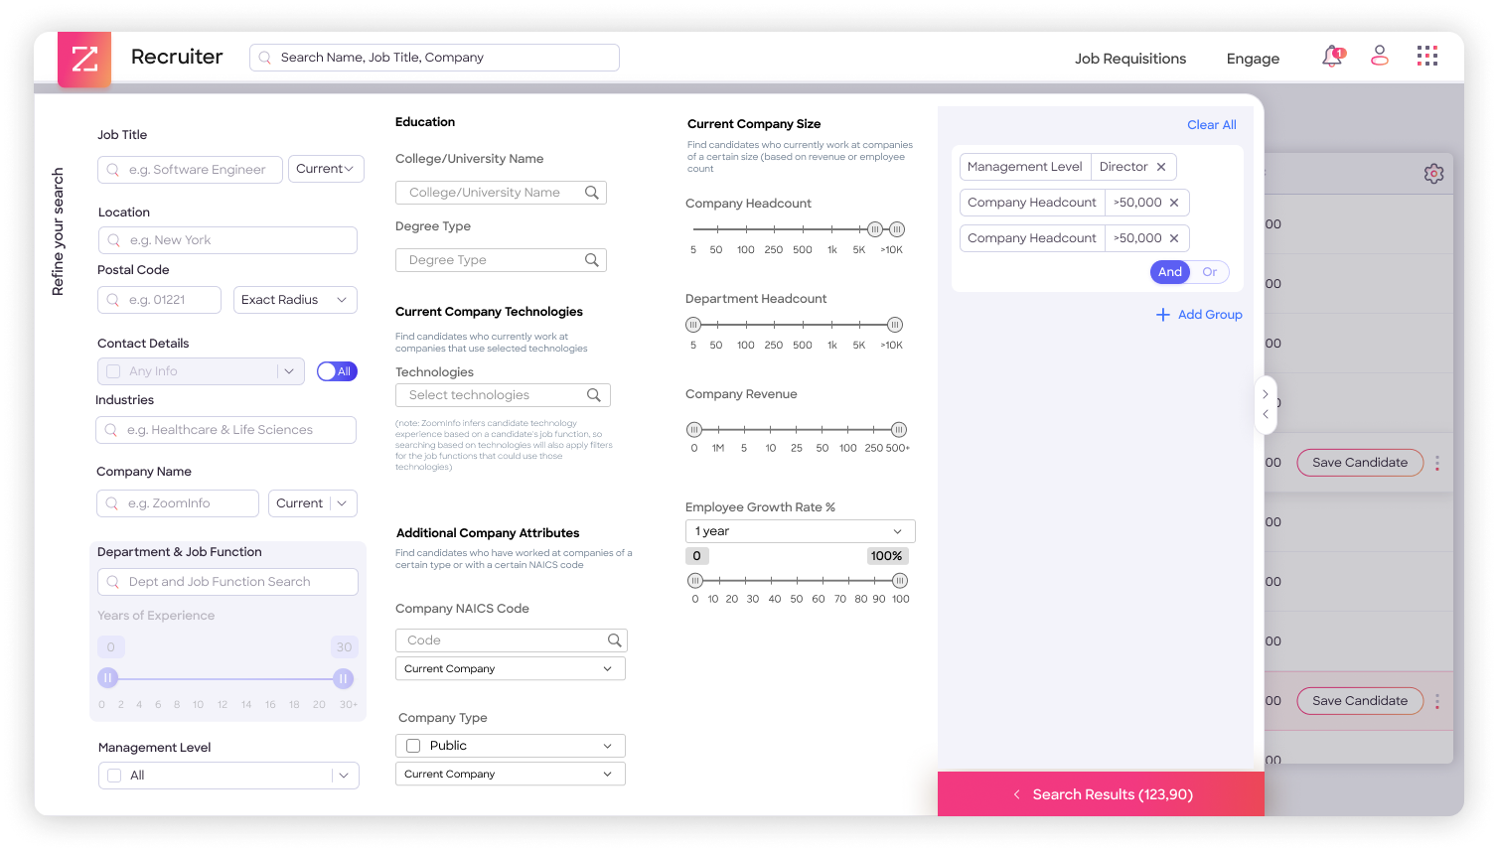Click the plus icon beside Add Group
Viewport: 1498px width, 852px height.
[1163, 315]
